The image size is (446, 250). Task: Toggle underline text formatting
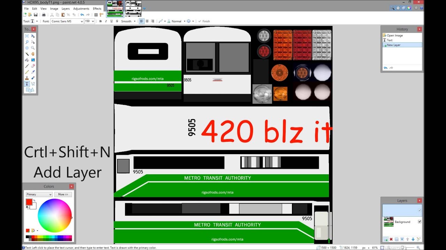(x=111, y=21)
